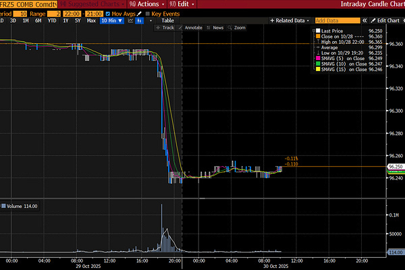Image resolution: width=405 pixels, height=270 pixels.
Task: Click the High on 10/28 marker icon
Action: click(318, 42)
